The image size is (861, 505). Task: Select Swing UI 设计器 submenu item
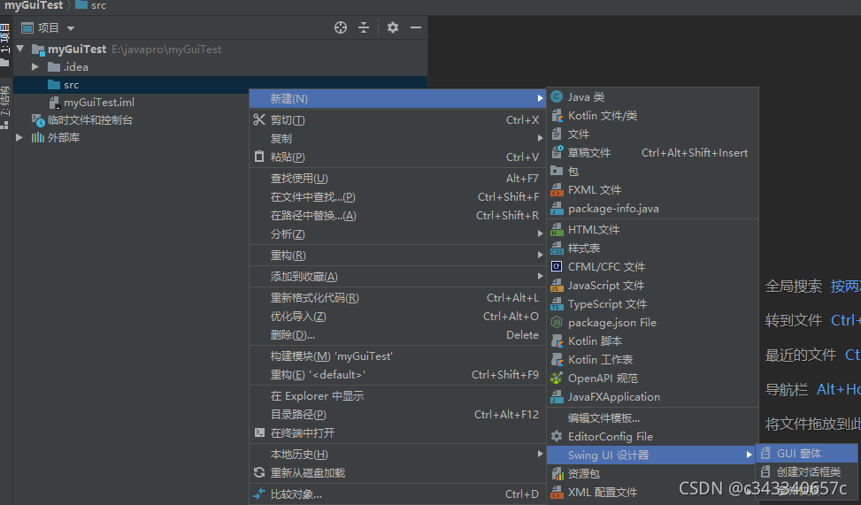click(652, 455)
